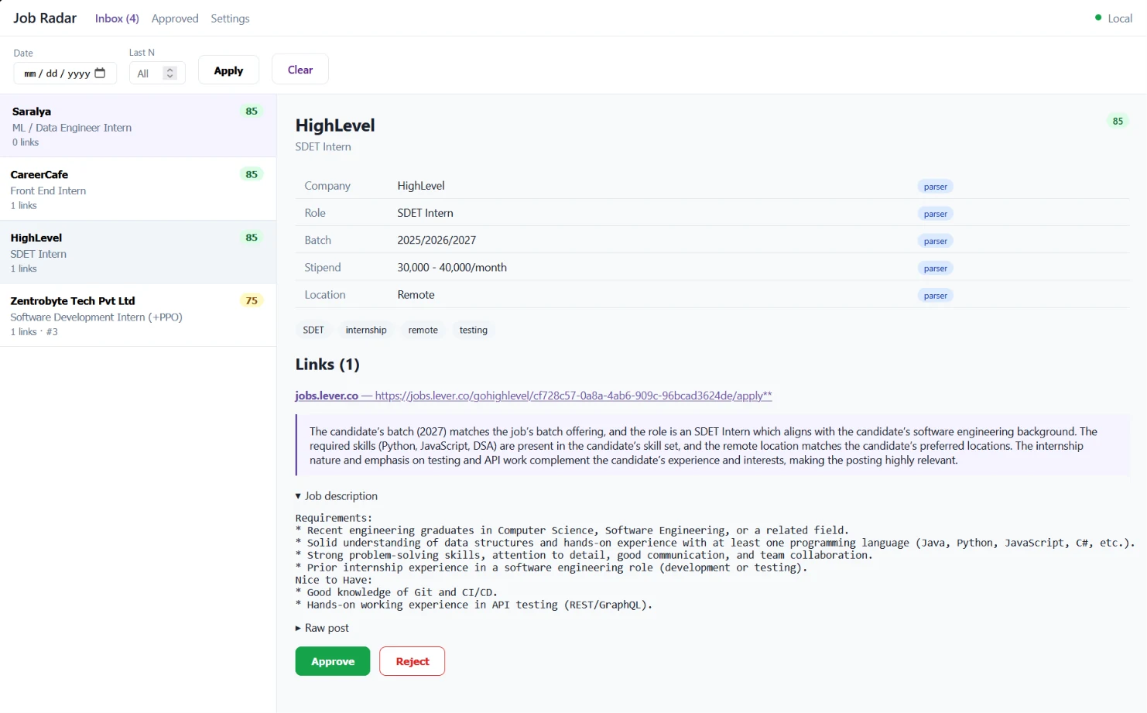
Task: Open the Settings tab
Action: pos(230,18)
